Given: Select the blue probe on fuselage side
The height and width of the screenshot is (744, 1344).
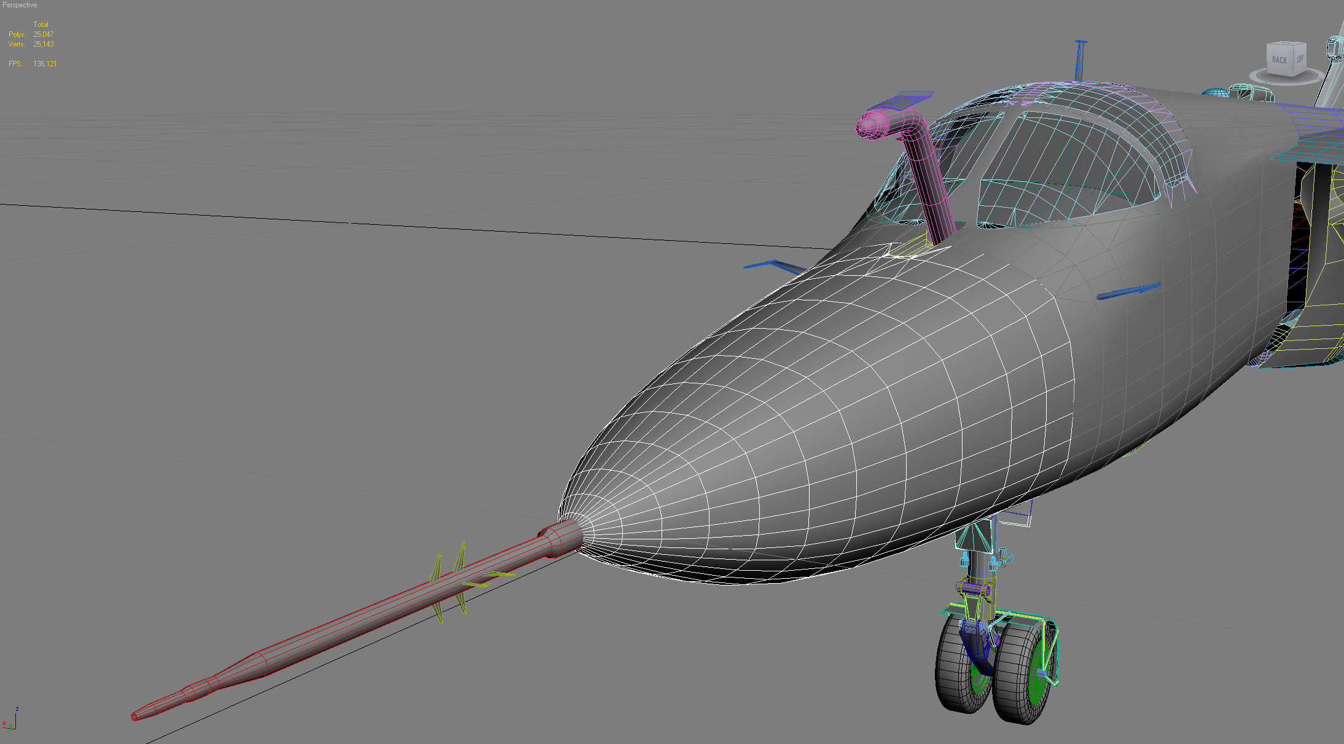Looking at the screenshot, I should (1129, 291).
